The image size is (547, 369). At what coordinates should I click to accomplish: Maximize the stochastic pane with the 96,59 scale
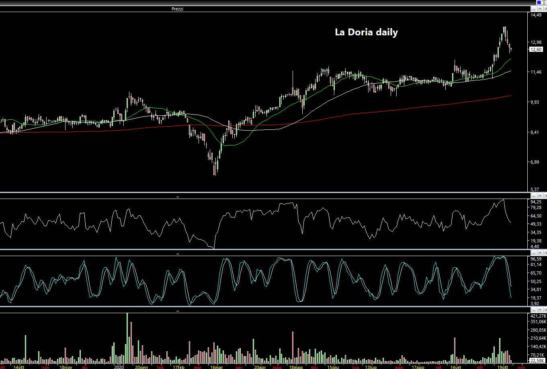pyautogui.click(x=539, y=253)
